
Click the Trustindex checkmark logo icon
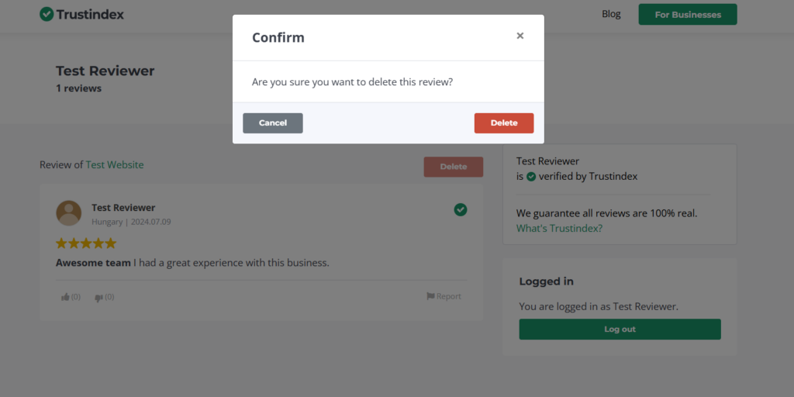(x=47, y=14)
